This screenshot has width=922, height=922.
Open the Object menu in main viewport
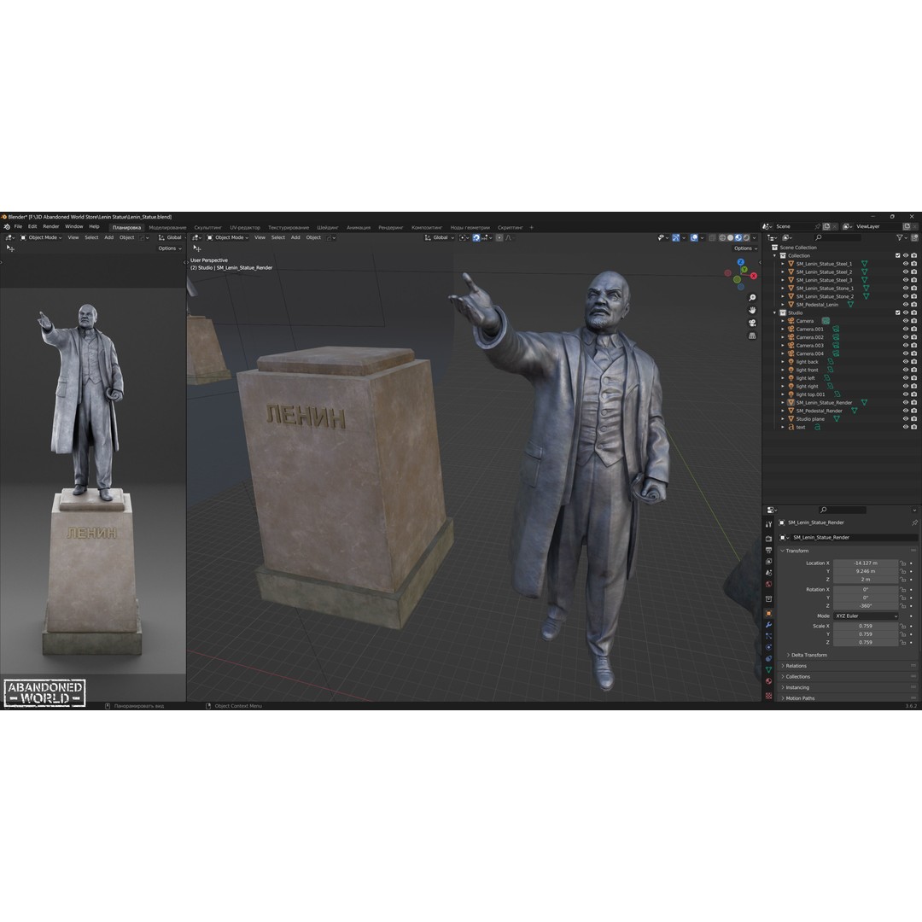pyautogui.click(x=313, y=237)
